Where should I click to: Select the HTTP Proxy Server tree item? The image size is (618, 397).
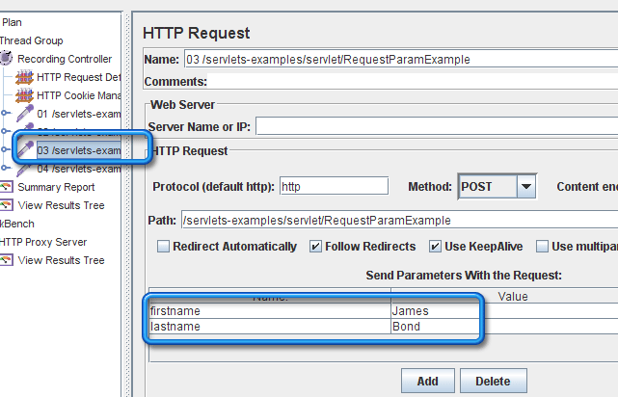(42, 242)
